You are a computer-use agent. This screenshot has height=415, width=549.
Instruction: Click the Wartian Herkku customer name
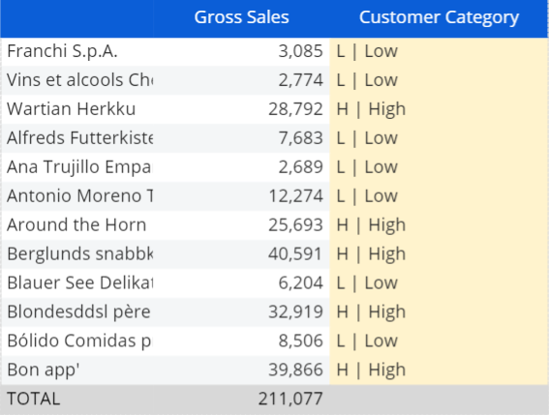[71, 108]
